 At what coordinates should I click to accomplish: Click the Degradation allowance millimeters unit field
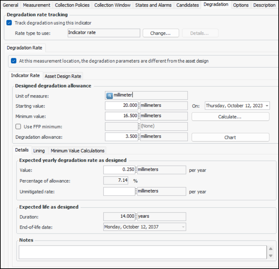pyautogui.click(x=164, y=137)
